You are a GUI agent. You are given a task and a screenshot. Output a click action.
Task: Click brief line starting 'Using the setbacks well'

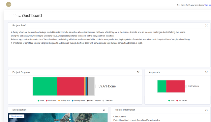(63, 36)
